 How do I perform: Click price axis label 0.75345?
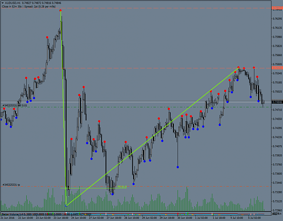[278, 73]
